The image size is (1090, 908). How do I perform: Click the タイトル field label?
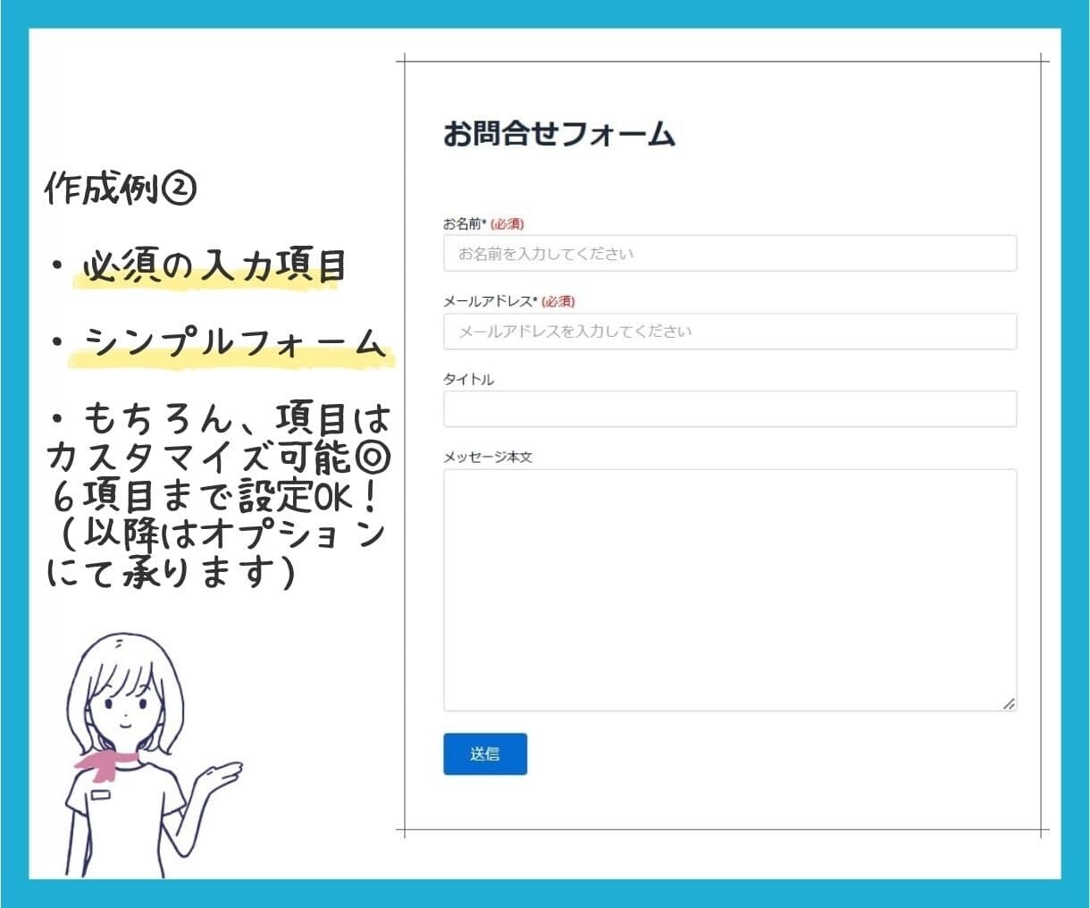tap(468, 379)
